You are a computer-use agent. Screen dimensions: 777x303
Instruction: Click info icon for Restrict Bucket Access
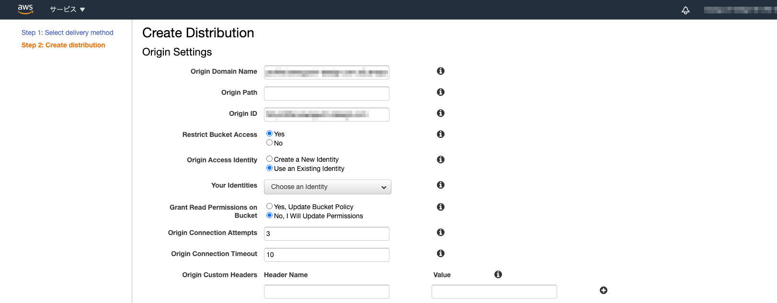click(441, 134)
